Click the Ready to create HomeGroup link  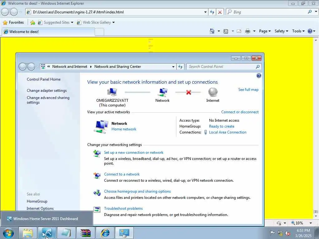[x=221, y=126]
